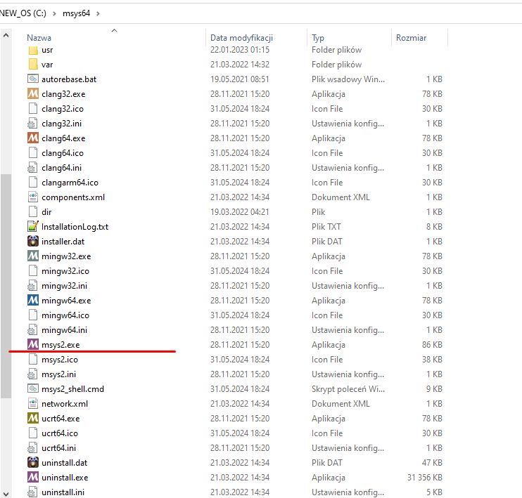Sort files by Nazwa column header
This screenshot has width=522, height=498.
click(39, 38)
